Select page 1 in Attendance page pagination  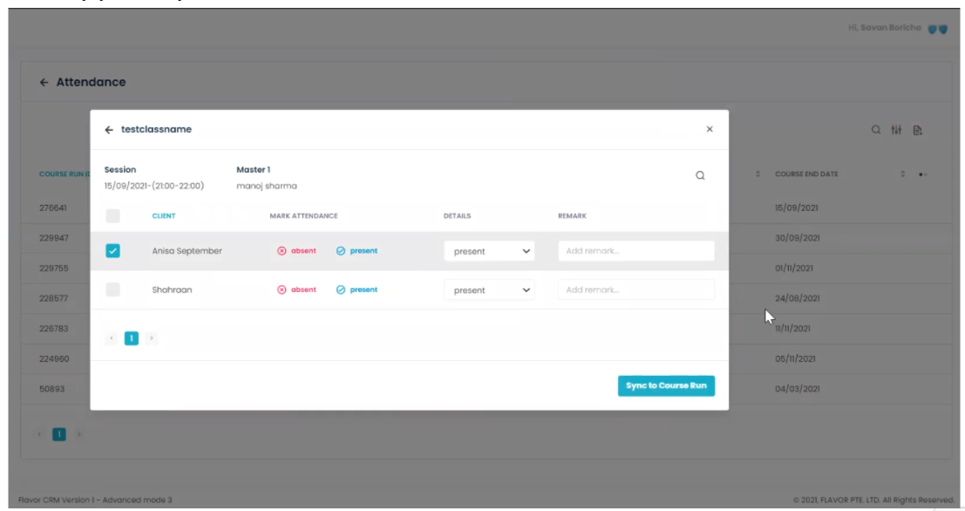59,434
